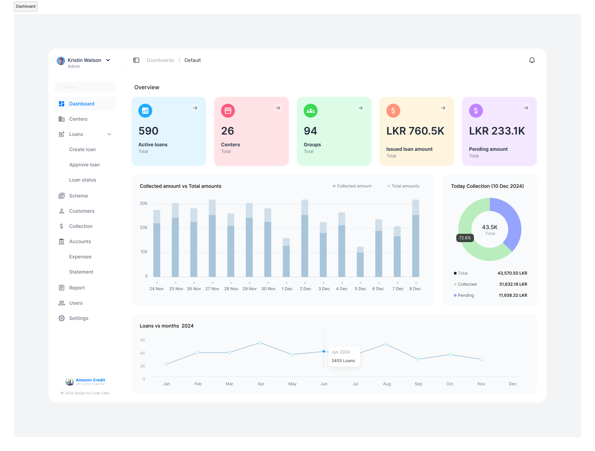
Task: Open Accounts using the bank icon
Action: 62,241
